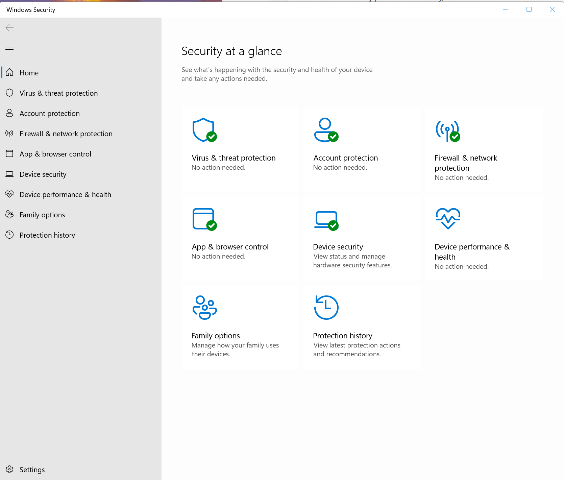The width and height of the screenshot is (564, 480).
Task: Click the large Device security laptop icon
Action: coord(326,221)
